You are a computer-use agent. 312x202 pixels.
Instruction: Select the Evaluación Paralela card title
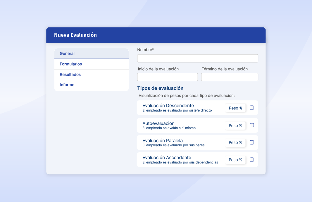tap(162, 140)
